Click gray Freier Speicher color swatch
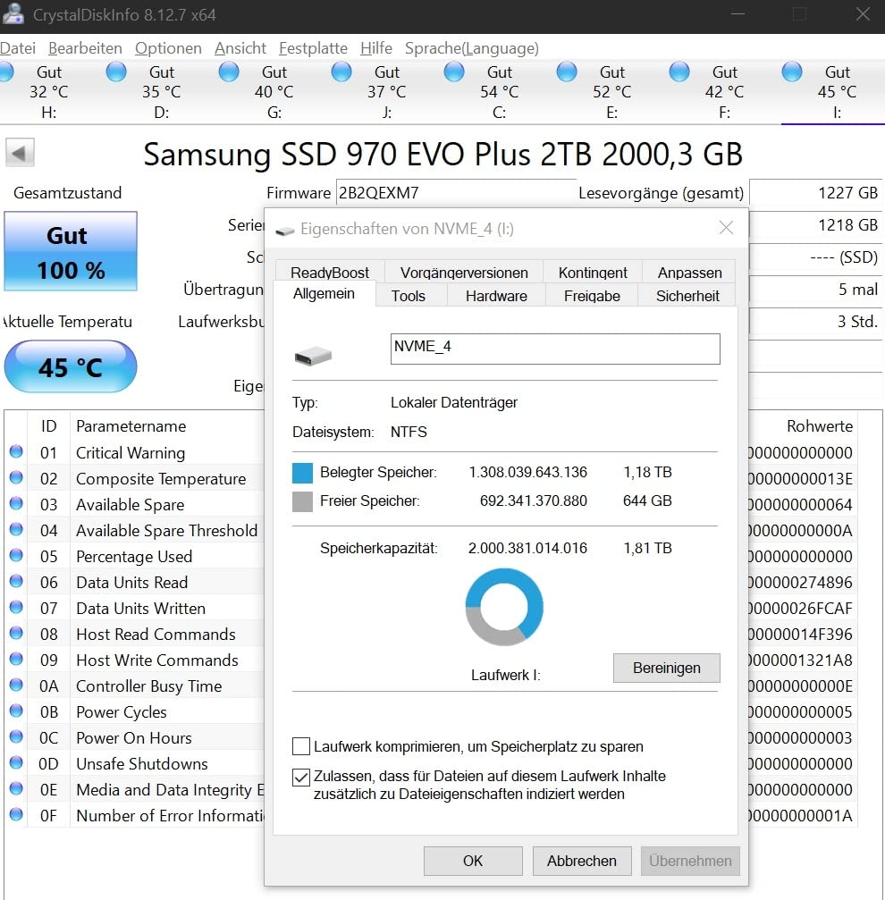885x900 pixels. tap(302, 501)
